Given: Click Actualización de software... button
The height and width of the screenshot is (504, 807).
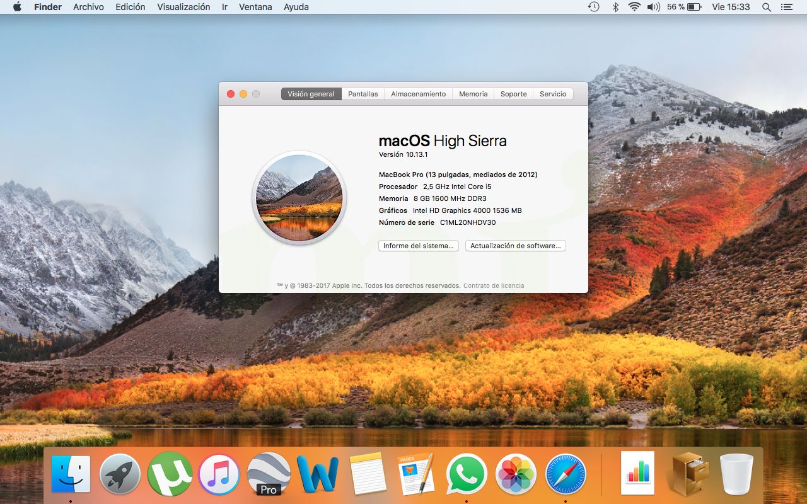Looking at the screenshot, I should click(516, 246).
